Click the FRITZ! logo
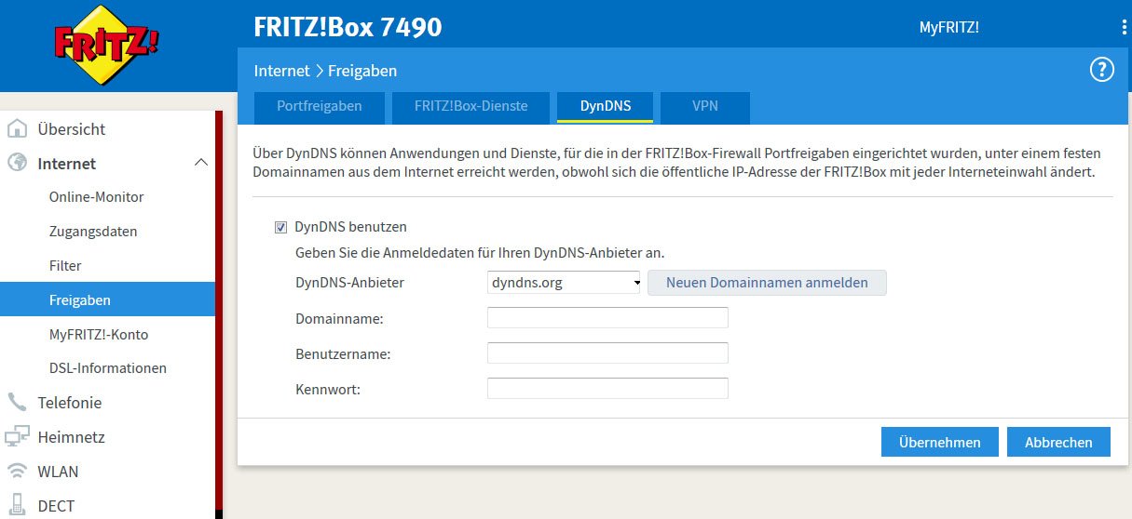This screenshot has width=1132, height=519. pyautogui.click(x=107, y=44)
